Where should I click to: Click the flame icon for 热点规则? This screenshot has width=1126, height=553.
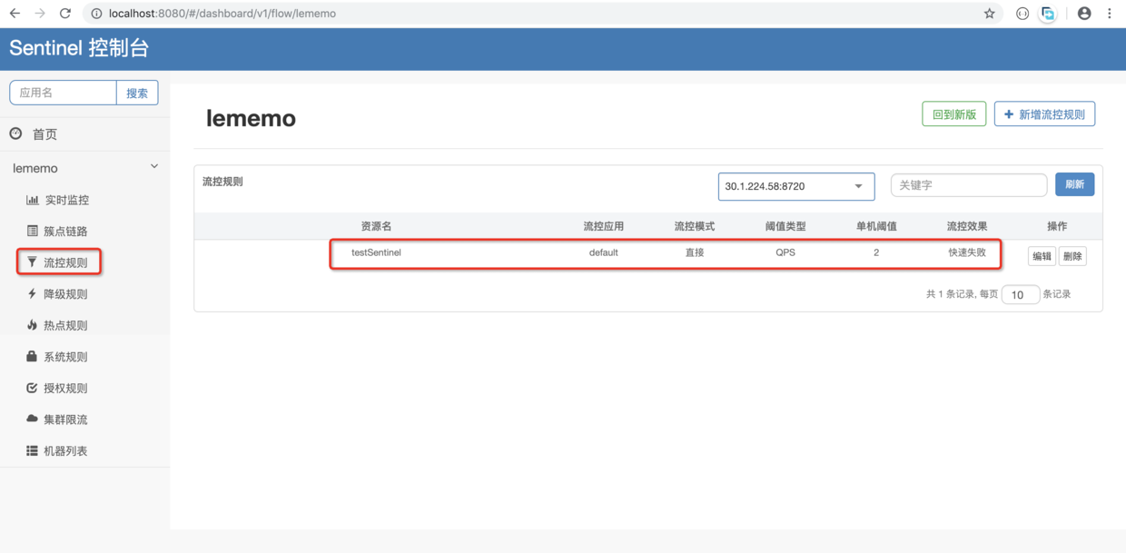pos(32,325)
